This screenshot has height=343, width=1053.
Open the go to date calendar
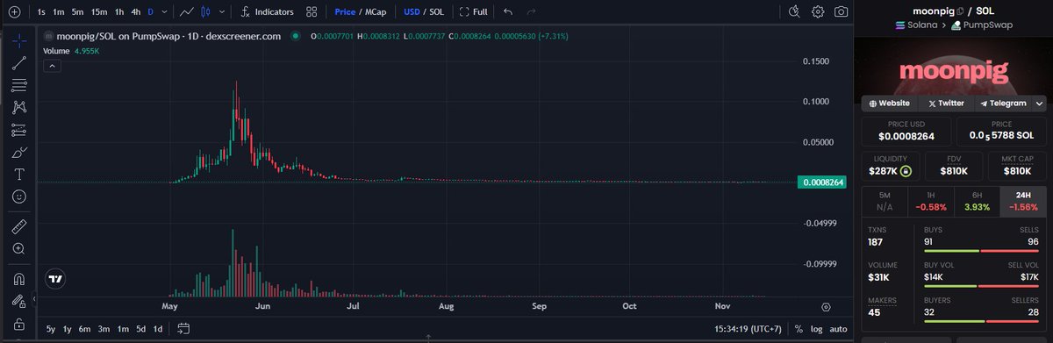coord(183,329)
